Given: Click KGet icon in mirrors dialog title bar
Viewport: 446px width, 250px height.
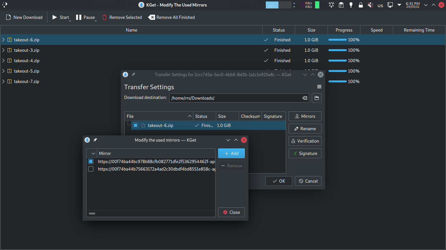Looking at the screenshot, I should (x=87, y=140).
